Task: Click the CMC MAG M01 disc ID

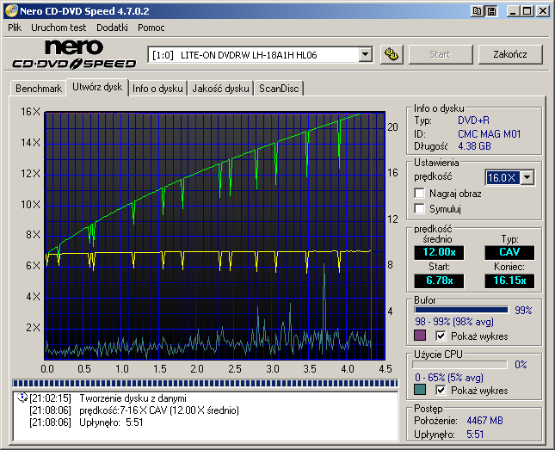Action: [x=489, y=134]
